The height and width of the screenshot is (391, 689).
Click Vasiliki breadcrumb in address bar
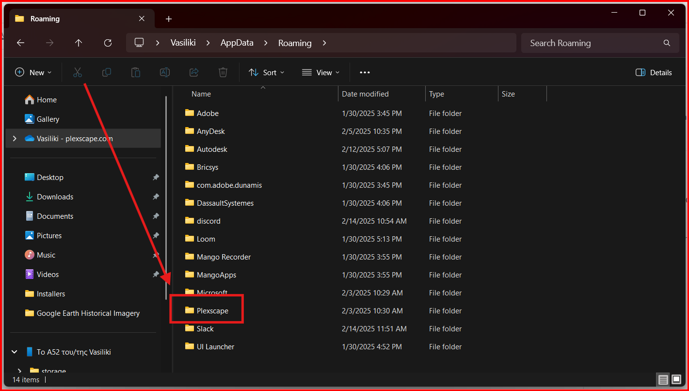pyautogui.click(x=183, y=43)
